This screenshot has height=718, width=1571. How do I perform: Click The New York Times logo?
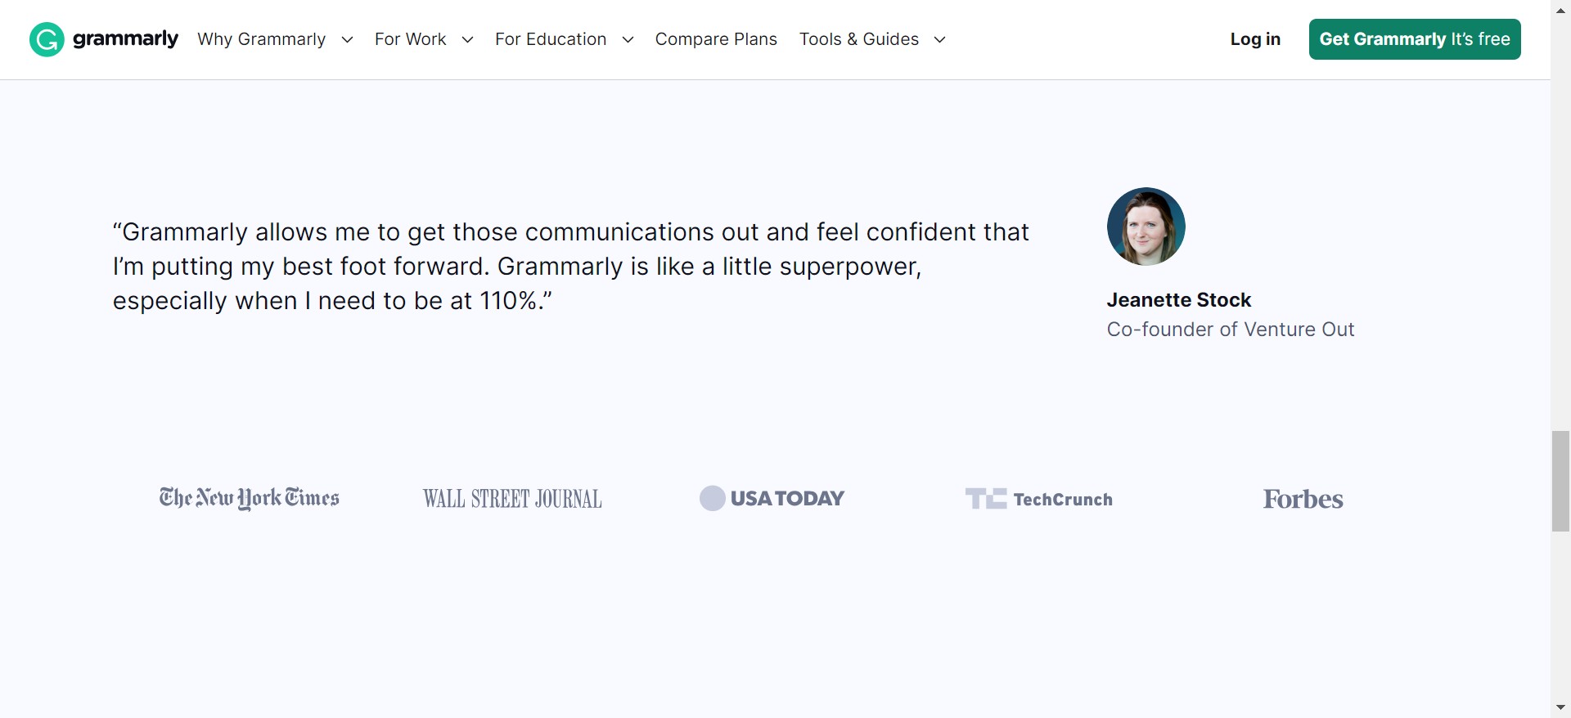pos(249,498)
